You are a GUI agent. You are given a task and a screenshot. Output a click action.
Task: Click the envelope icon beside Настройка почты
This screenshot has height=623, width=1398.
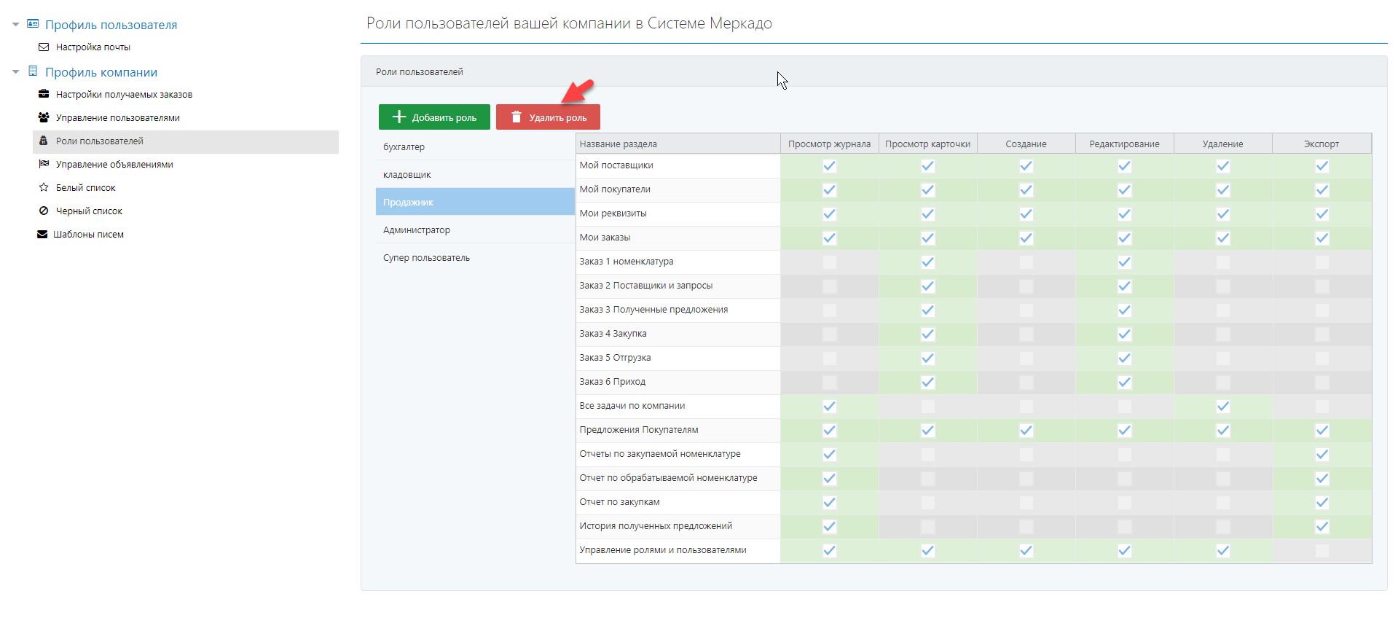44,47
